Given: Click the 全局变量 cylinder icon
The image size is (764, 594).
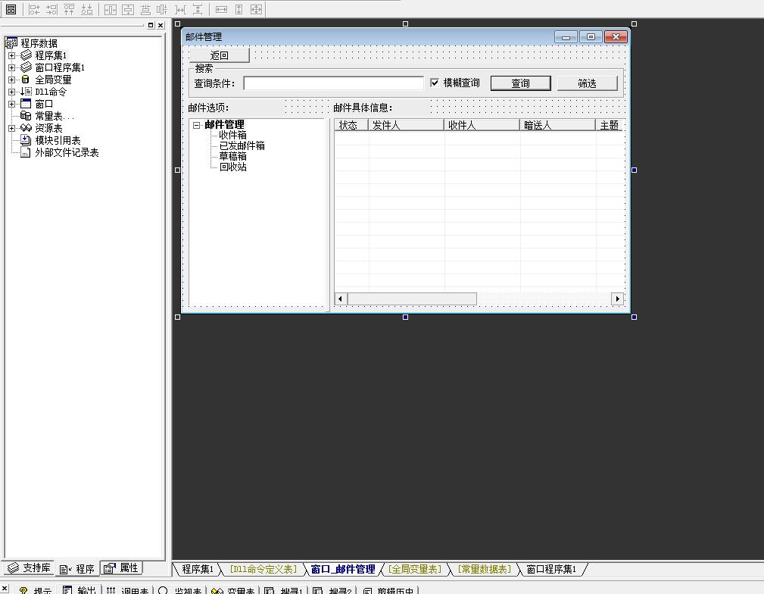Looking at the screenshot, I should (x=25, y=80).
